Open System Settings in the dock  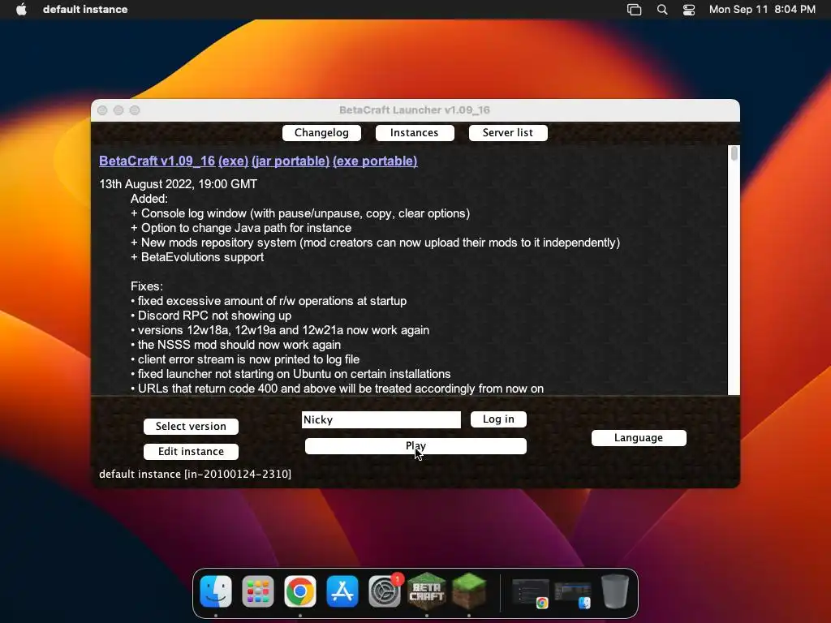tap(384, 591)
